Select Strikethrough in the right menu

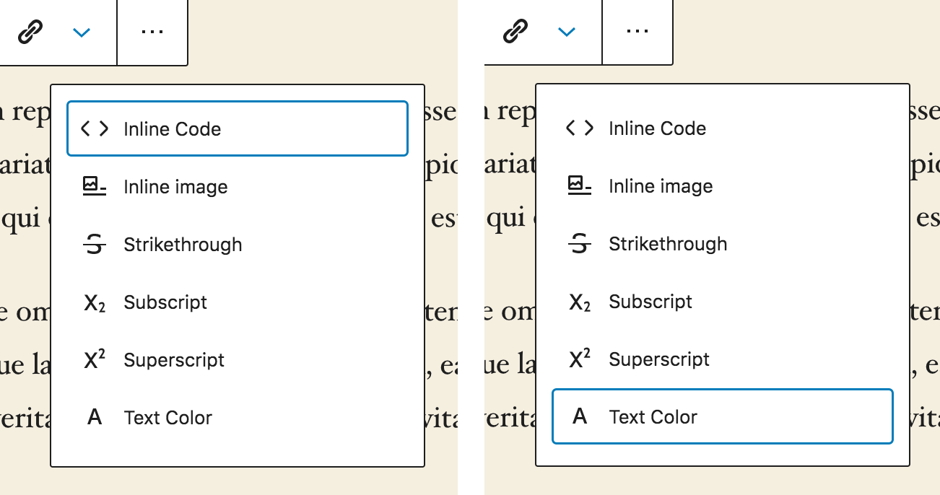(x=668, y=244)
